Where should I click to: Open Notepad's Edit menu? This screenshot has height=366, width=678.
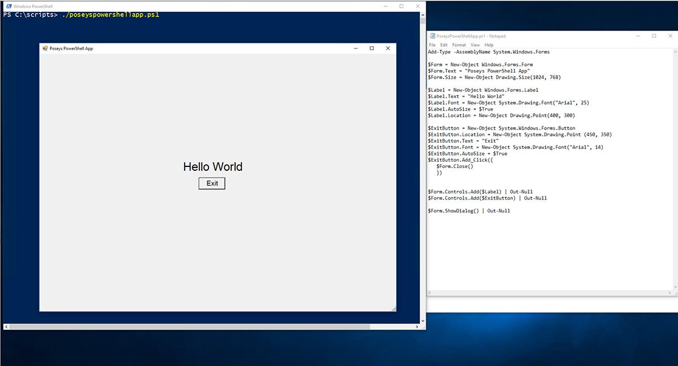pos(444,45)
